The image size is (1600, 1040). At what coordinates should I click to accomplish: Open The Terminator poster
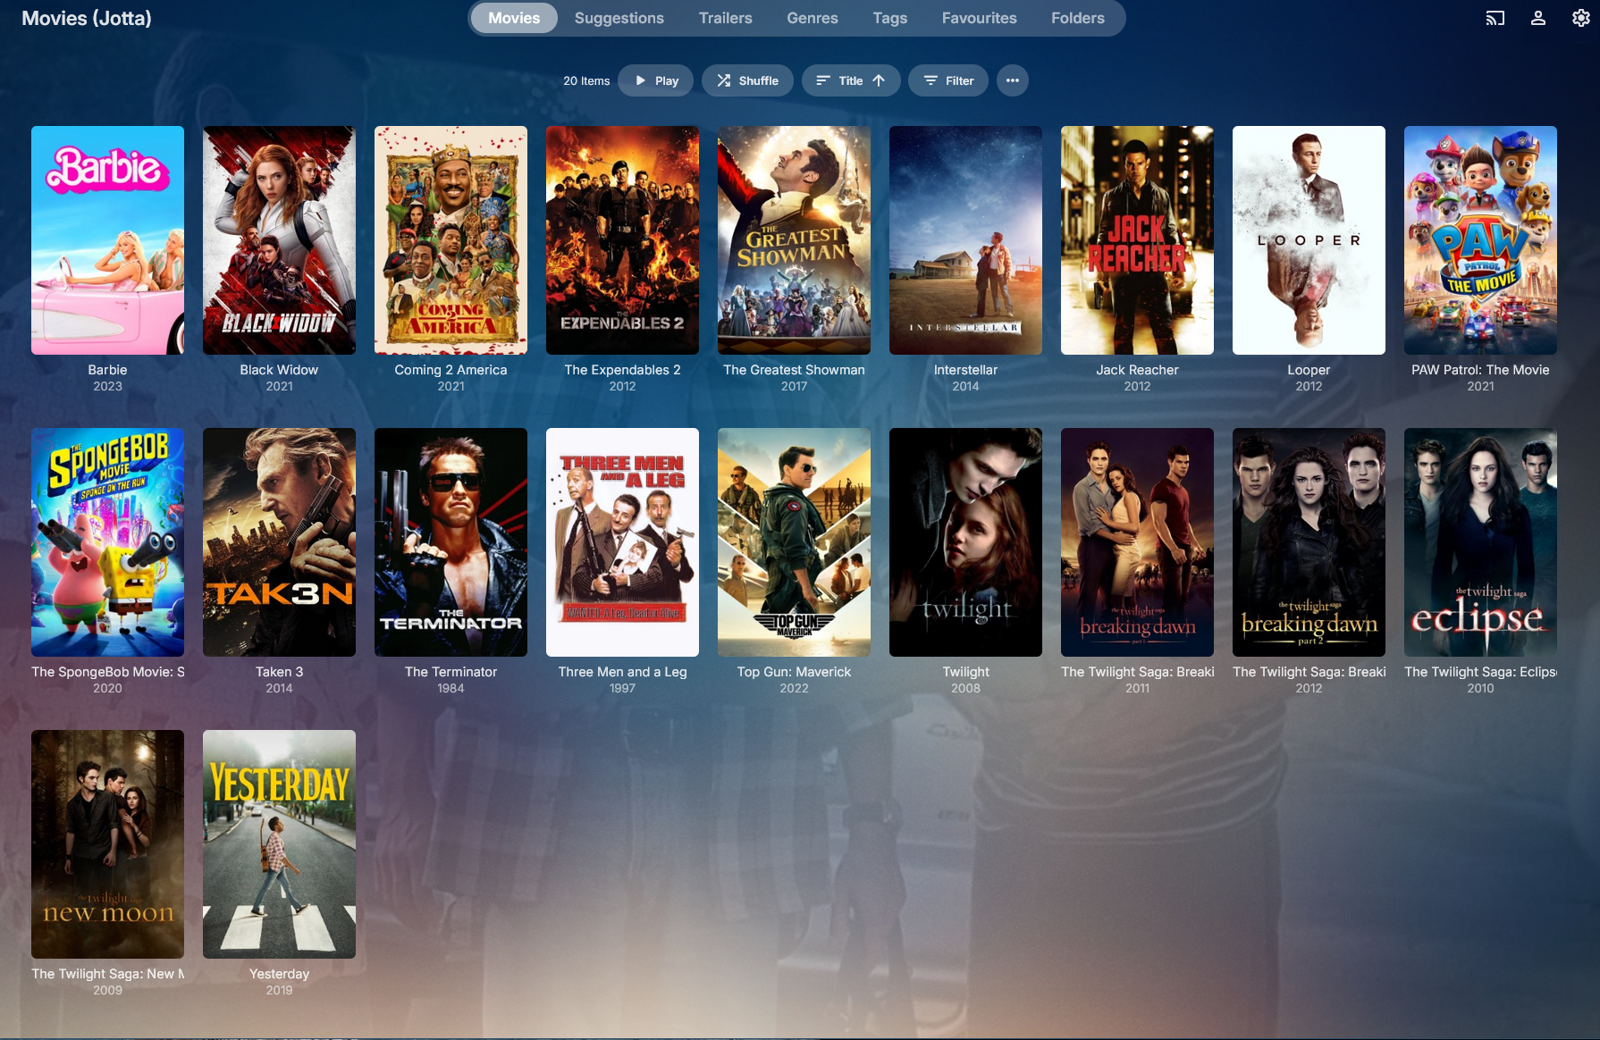[451, 542]
